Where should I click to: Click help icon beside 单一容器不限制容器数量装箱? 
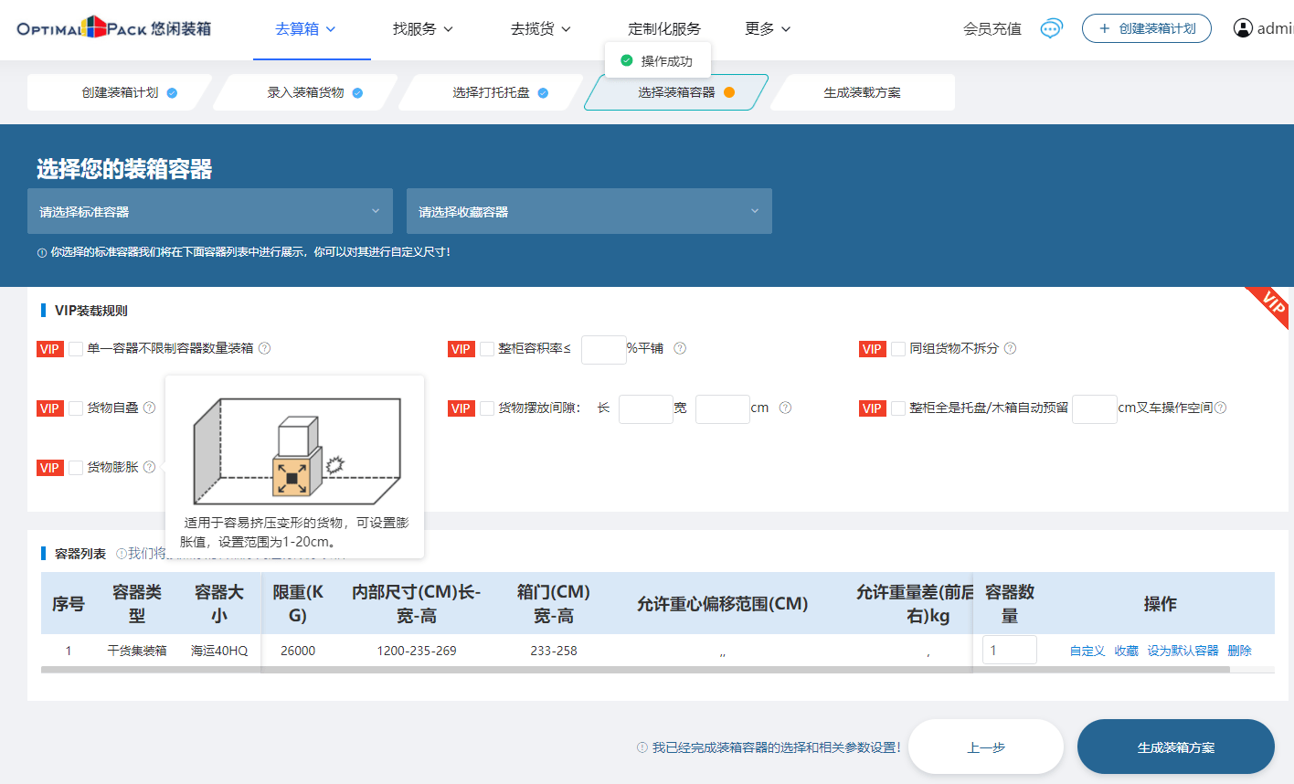point(264,348)
